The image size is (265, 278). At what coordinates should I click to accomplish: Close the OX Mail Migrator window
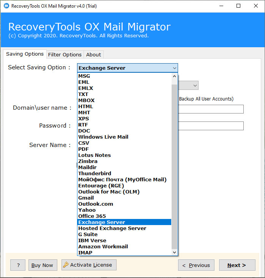click(256, 6)
